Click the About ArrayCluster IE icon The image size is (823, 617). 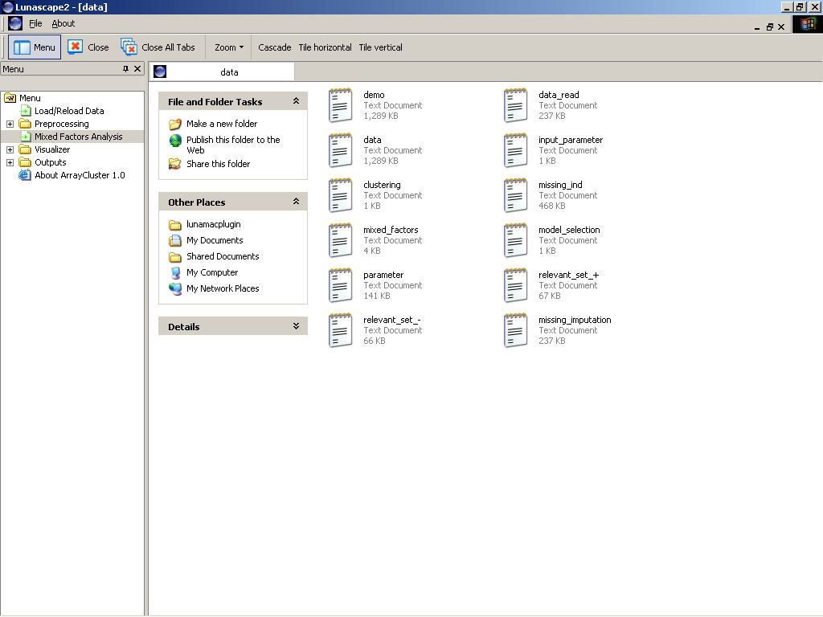pyautogui.click(x=25, y=175)
